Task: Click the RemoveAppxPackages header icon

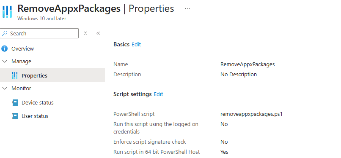Action: (x=7, y=12)
